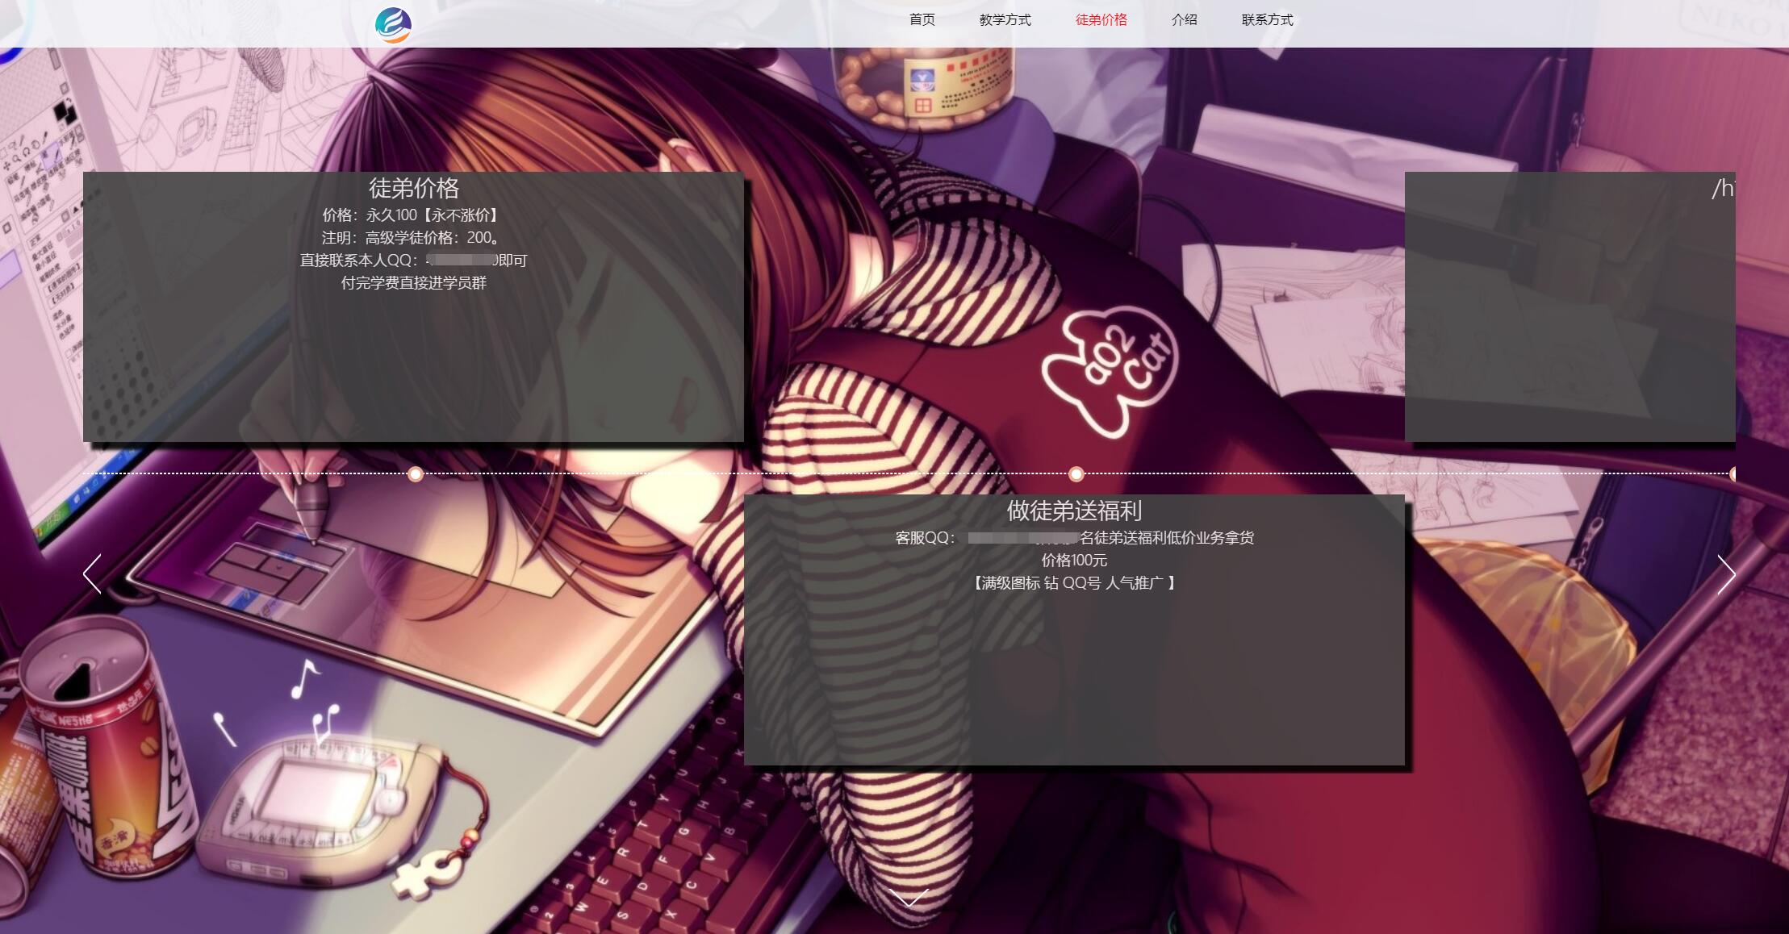The height and width of the screenshot is (934, 1789).
Task: Select the first timeline dot marker
Action: [x=416, y=473]
